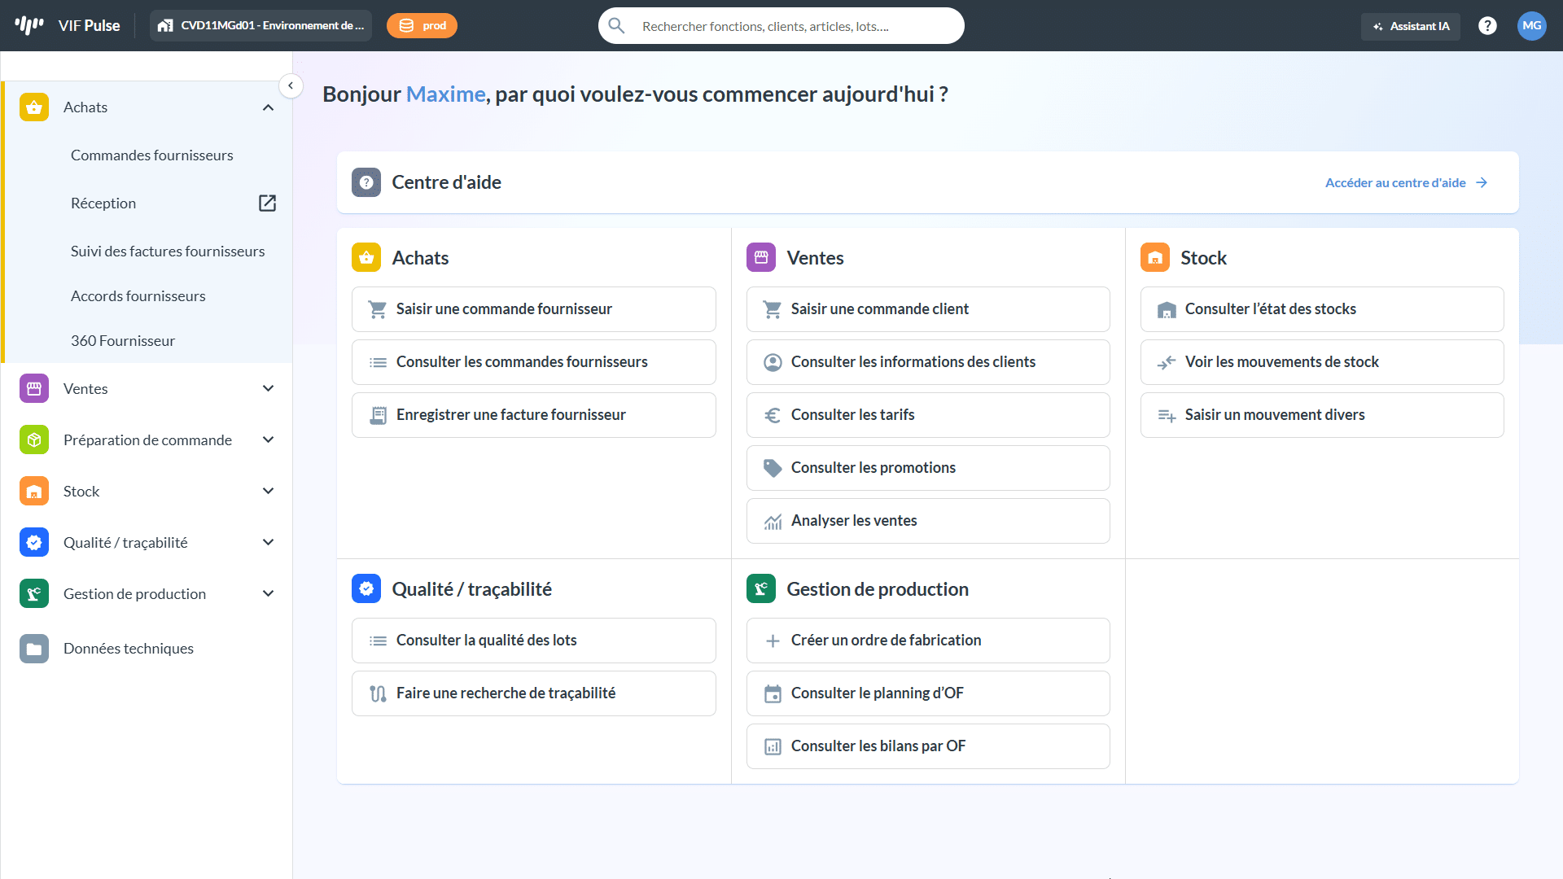This screenshot has height=879, width=1563.
Task: Open Consulter les bilans par OF
Action: pos(928,746)
